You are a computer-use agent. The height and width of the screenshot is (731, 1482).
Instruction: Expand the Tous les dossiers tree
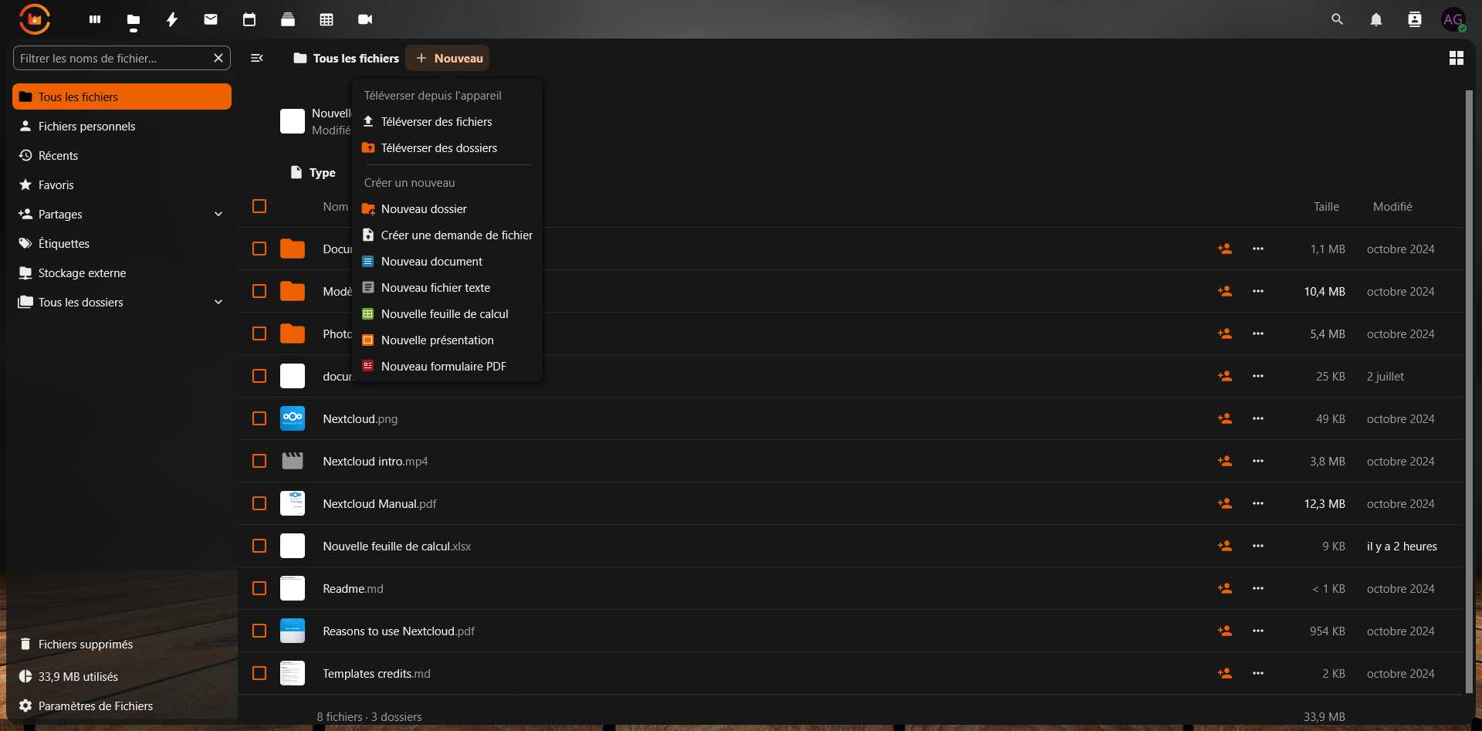pos(218,303)
